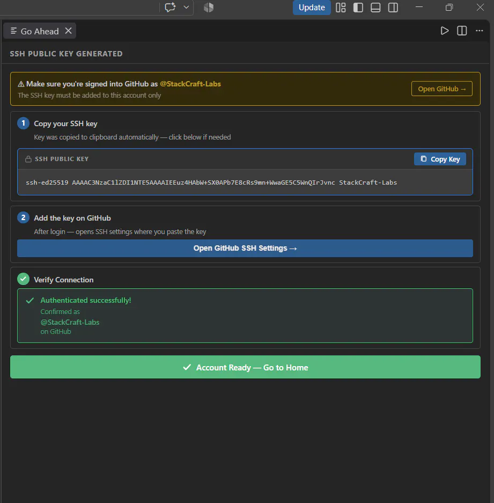Click the Add the key on GitHub heading
The height and width of the screenshot is (503, 494).
72,218
